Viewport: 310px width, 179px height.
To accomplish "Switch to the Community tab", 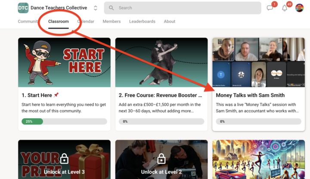I will point(28,21).
